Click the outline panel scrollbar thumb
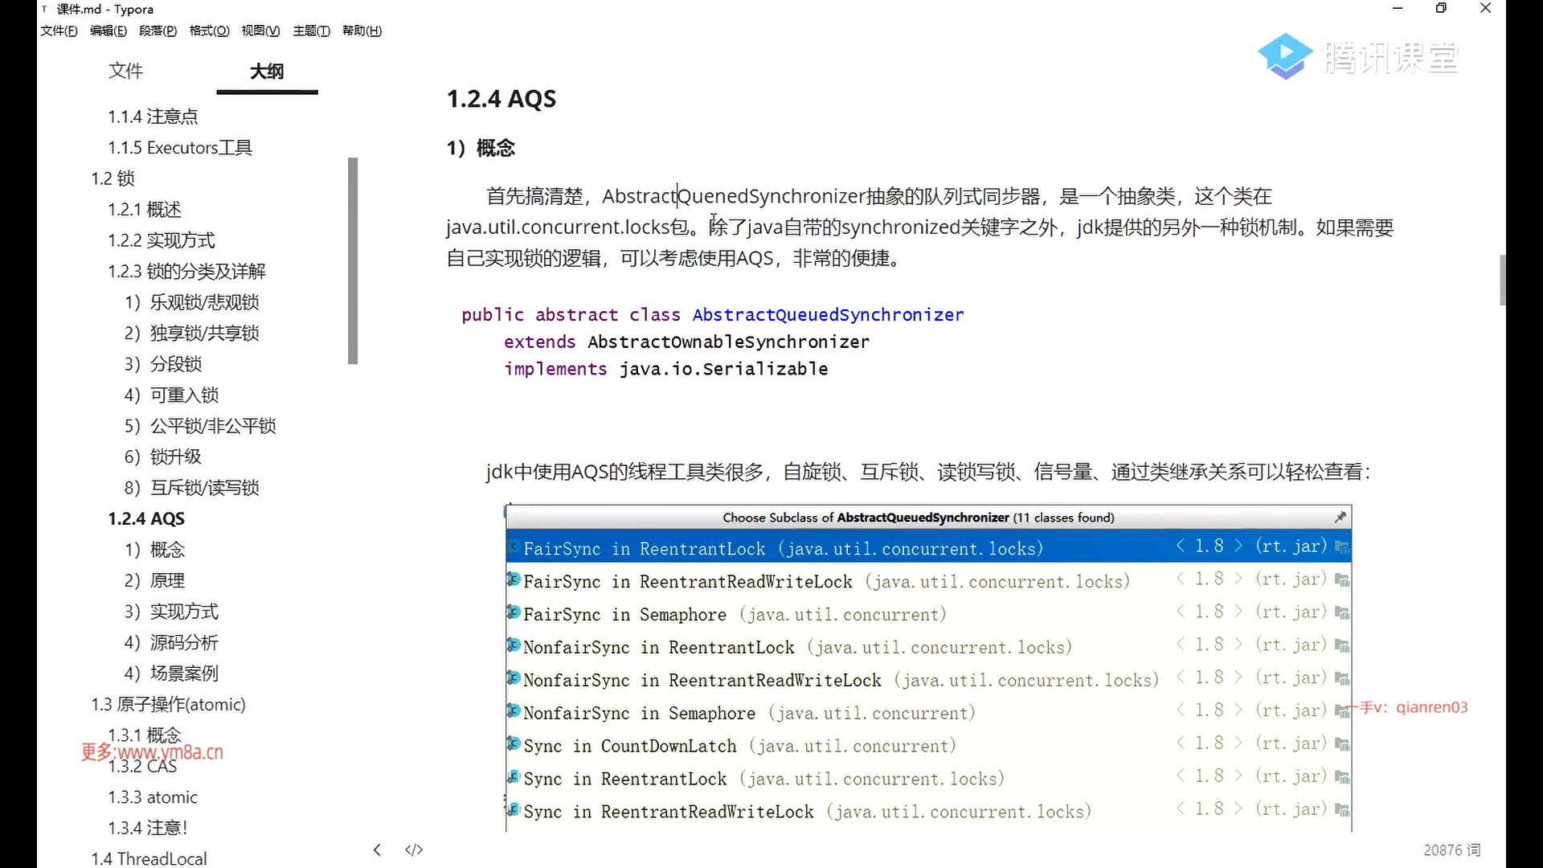Image resolution: width=1543 pixels, height=868 pixels. click(x=352, y=261)
